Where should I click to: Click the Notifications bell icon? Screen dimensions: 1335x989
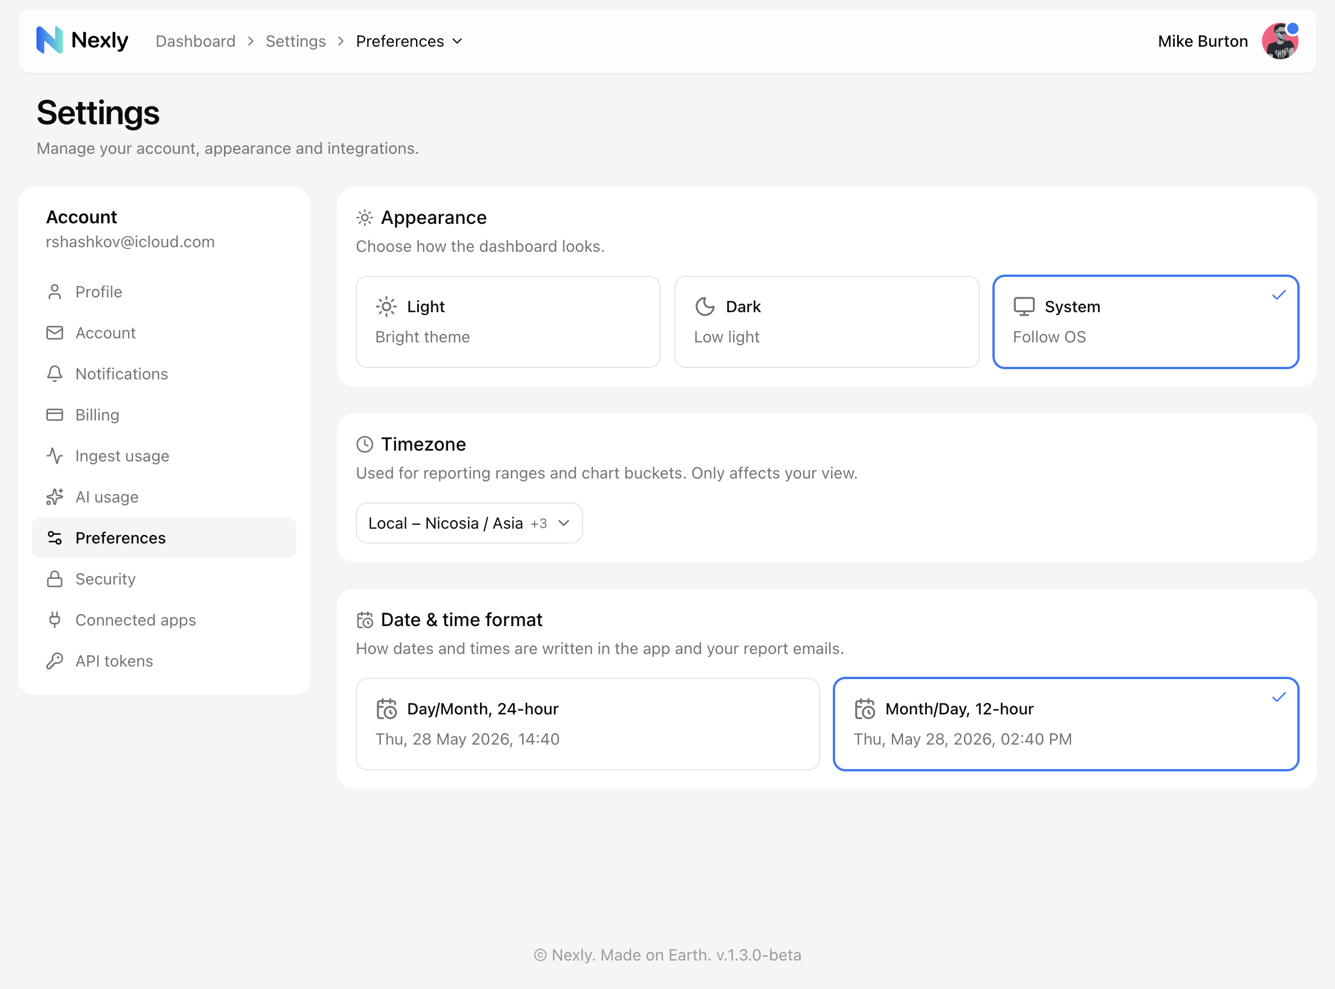tap(55, 374)
